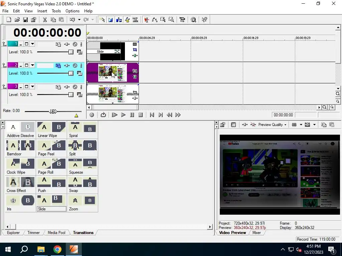The image size is (342, 256).
Task: Maximize track 2 height
Action: (26, 65)
